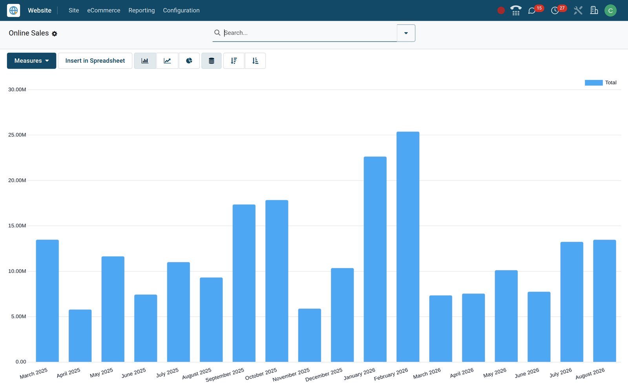The width and height of the screenshot is (628, 392).
Task: Click the March 2025 bar
Action: click(x=47, y=301)
